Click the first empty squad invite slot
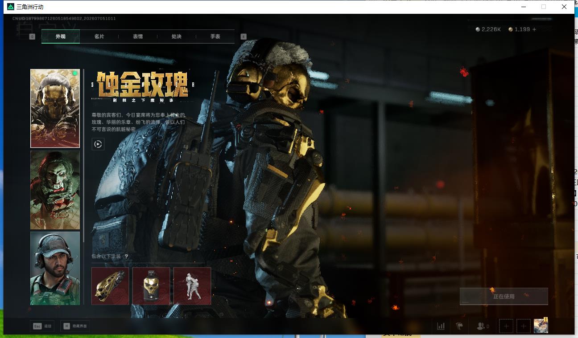Viewport: 578px width, 338px height. tap(506, 326)
